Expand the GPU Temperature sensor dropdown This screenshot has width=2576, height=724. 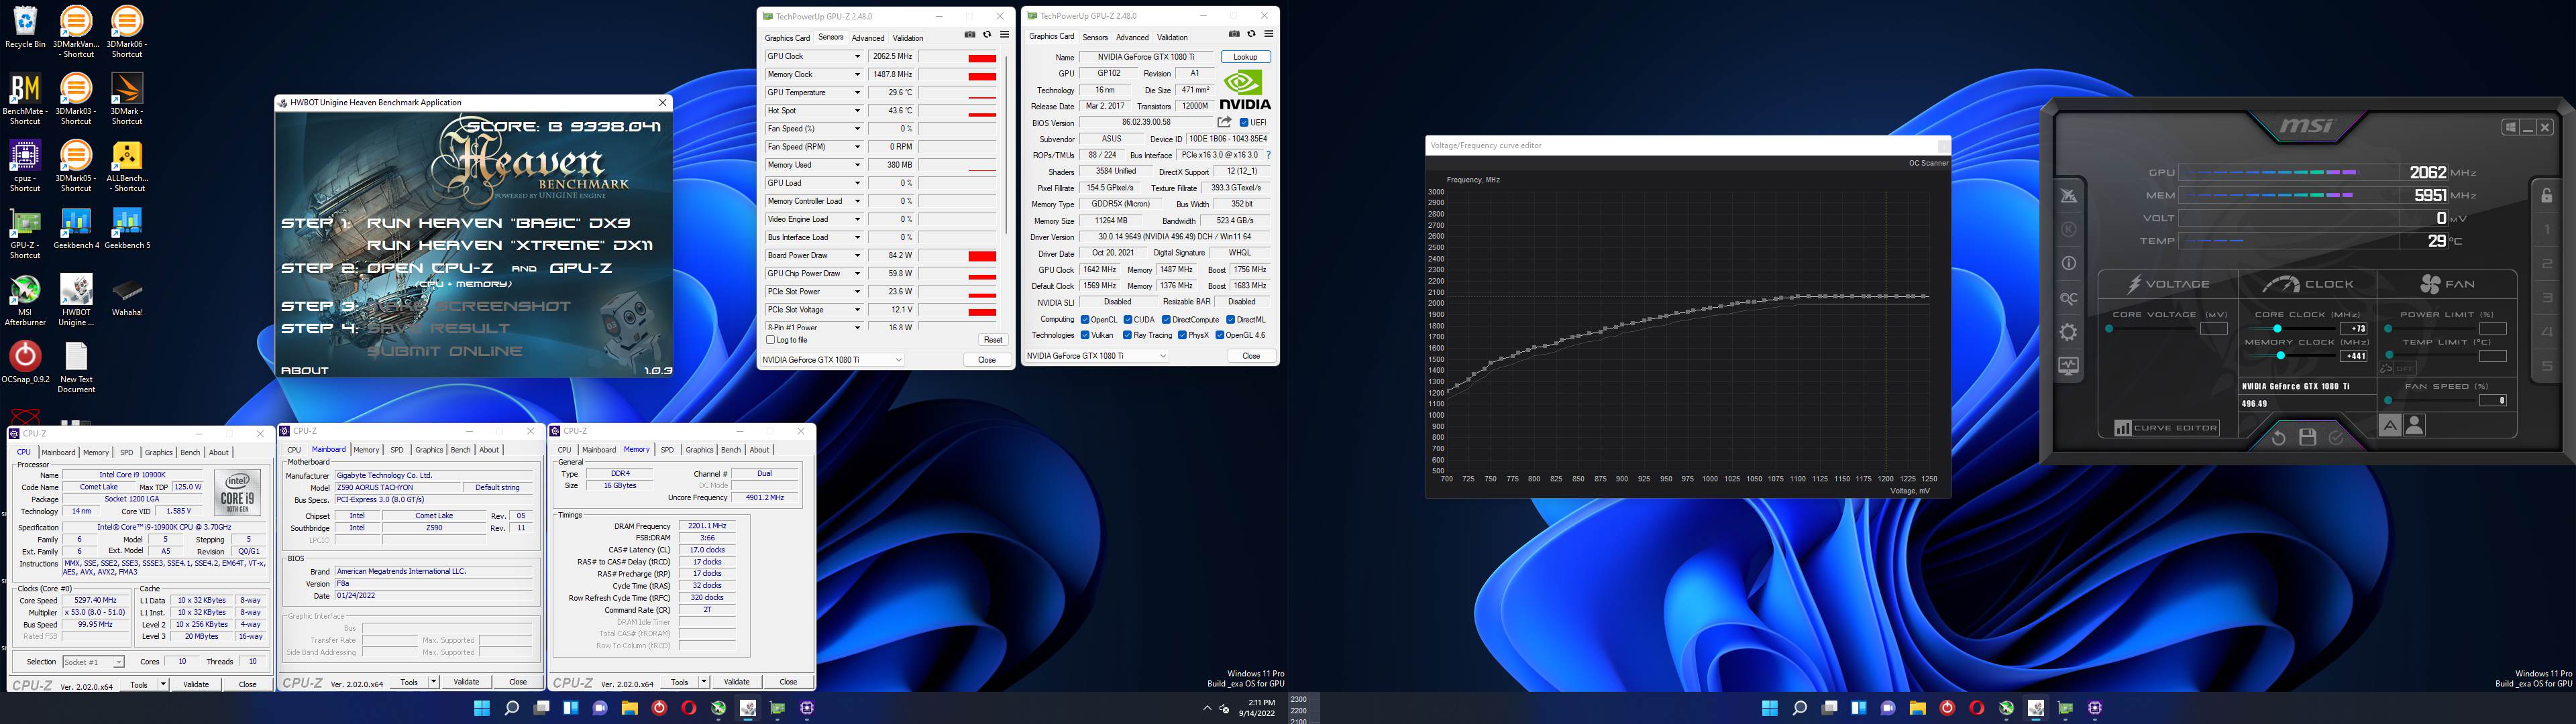[857, 92]
